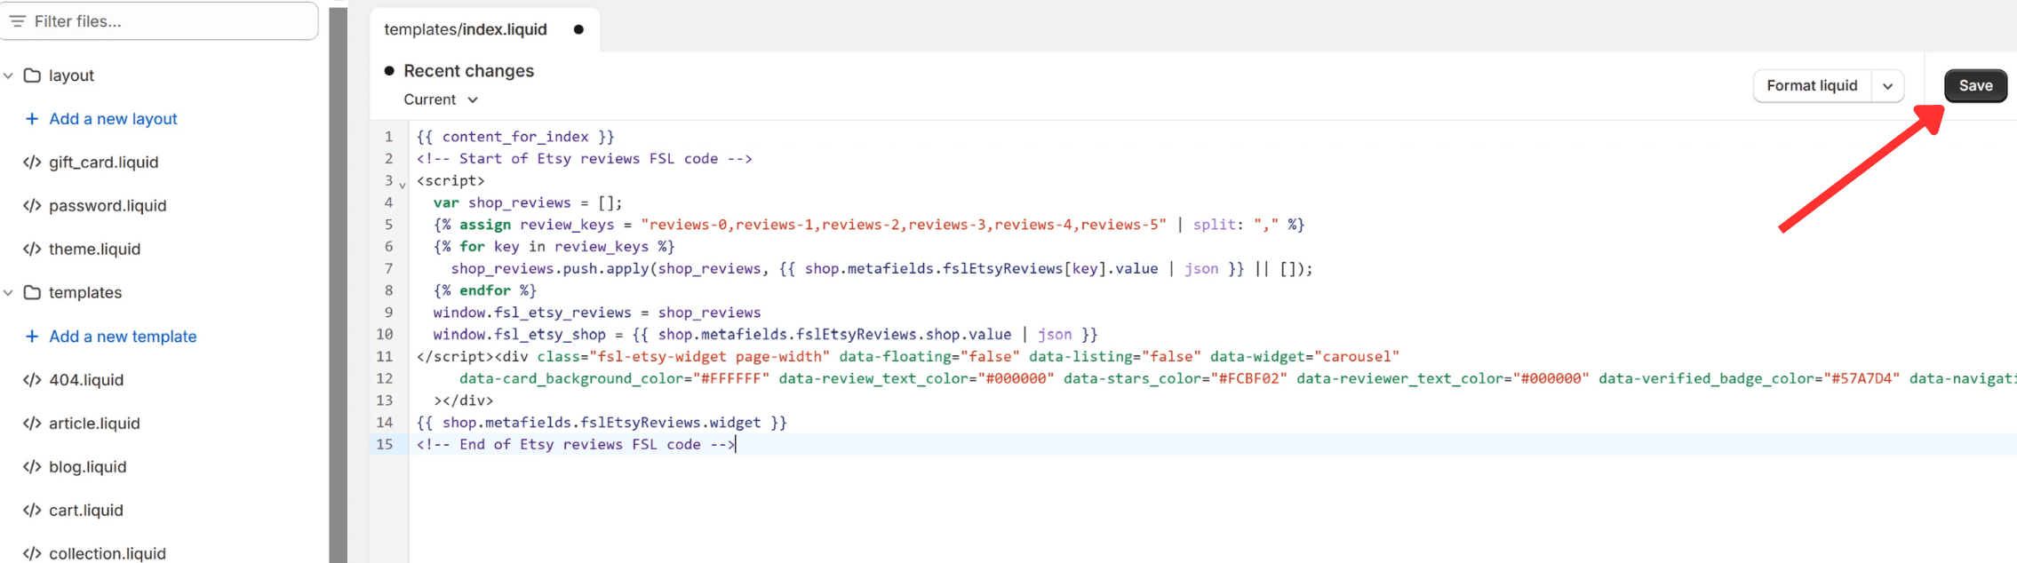Collapse the templates folder chevron
Viewport: 2017px width, 563px height.
click(x=8, y=292)
